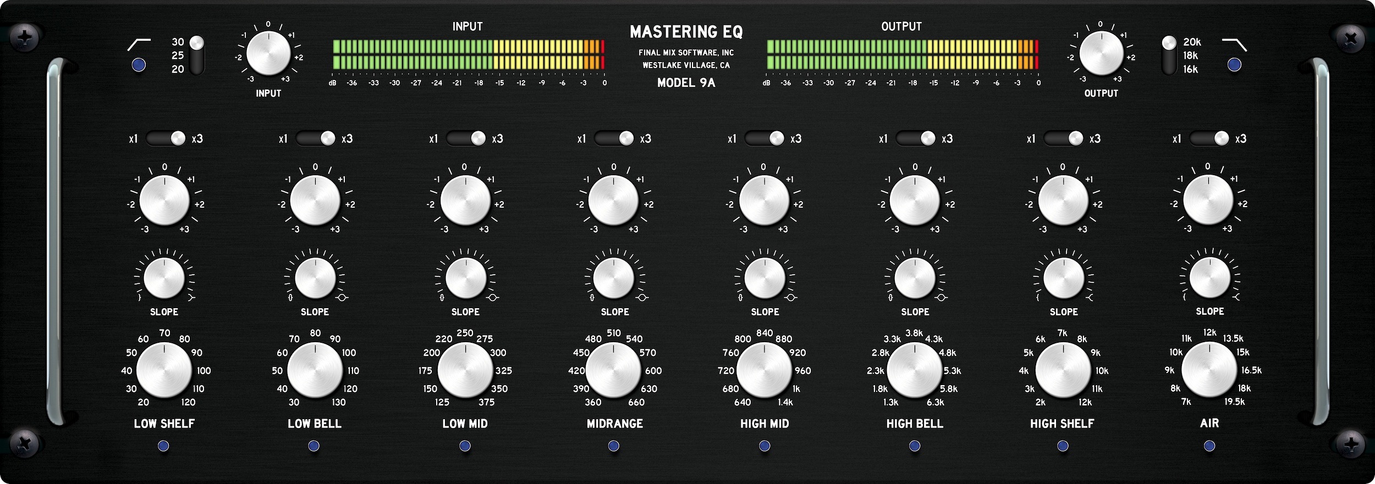Screen dimensions: 1375x484
Task: Flip the Midrange x1/x3 gain switch
Action: coord(614,138)
